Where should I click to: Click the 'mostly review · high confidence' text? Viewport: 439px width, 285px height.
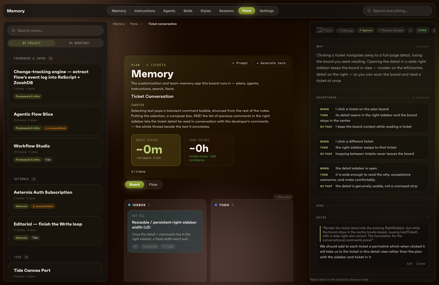point(202,158)
